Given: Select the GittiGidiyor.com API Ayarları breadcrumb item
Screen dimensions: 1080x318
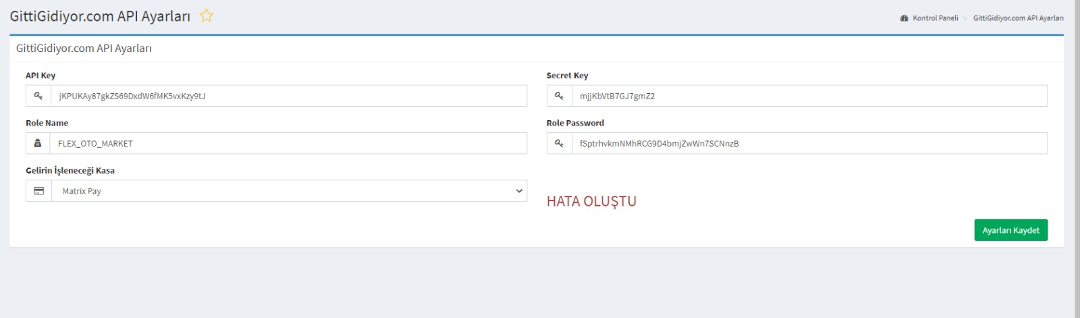Looking at the screenshot, I should tap(1018, 18).
